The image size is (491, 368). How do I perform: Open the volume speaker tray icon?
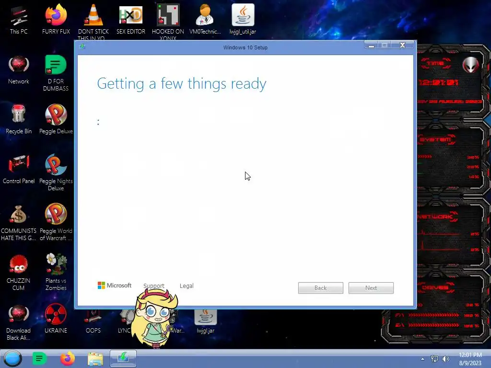click(445, 358)
